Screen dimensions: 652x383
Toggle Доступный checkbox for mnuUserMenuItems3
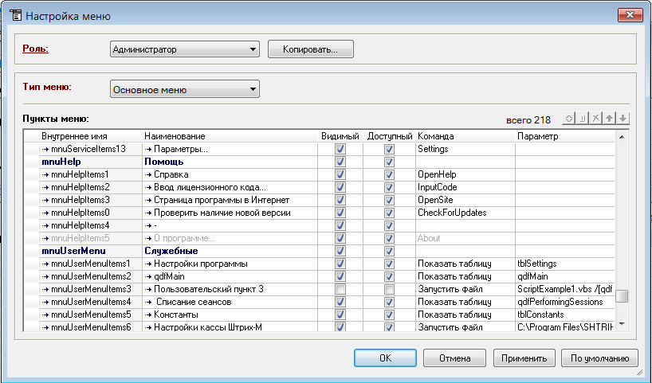[x=389, y=289]
